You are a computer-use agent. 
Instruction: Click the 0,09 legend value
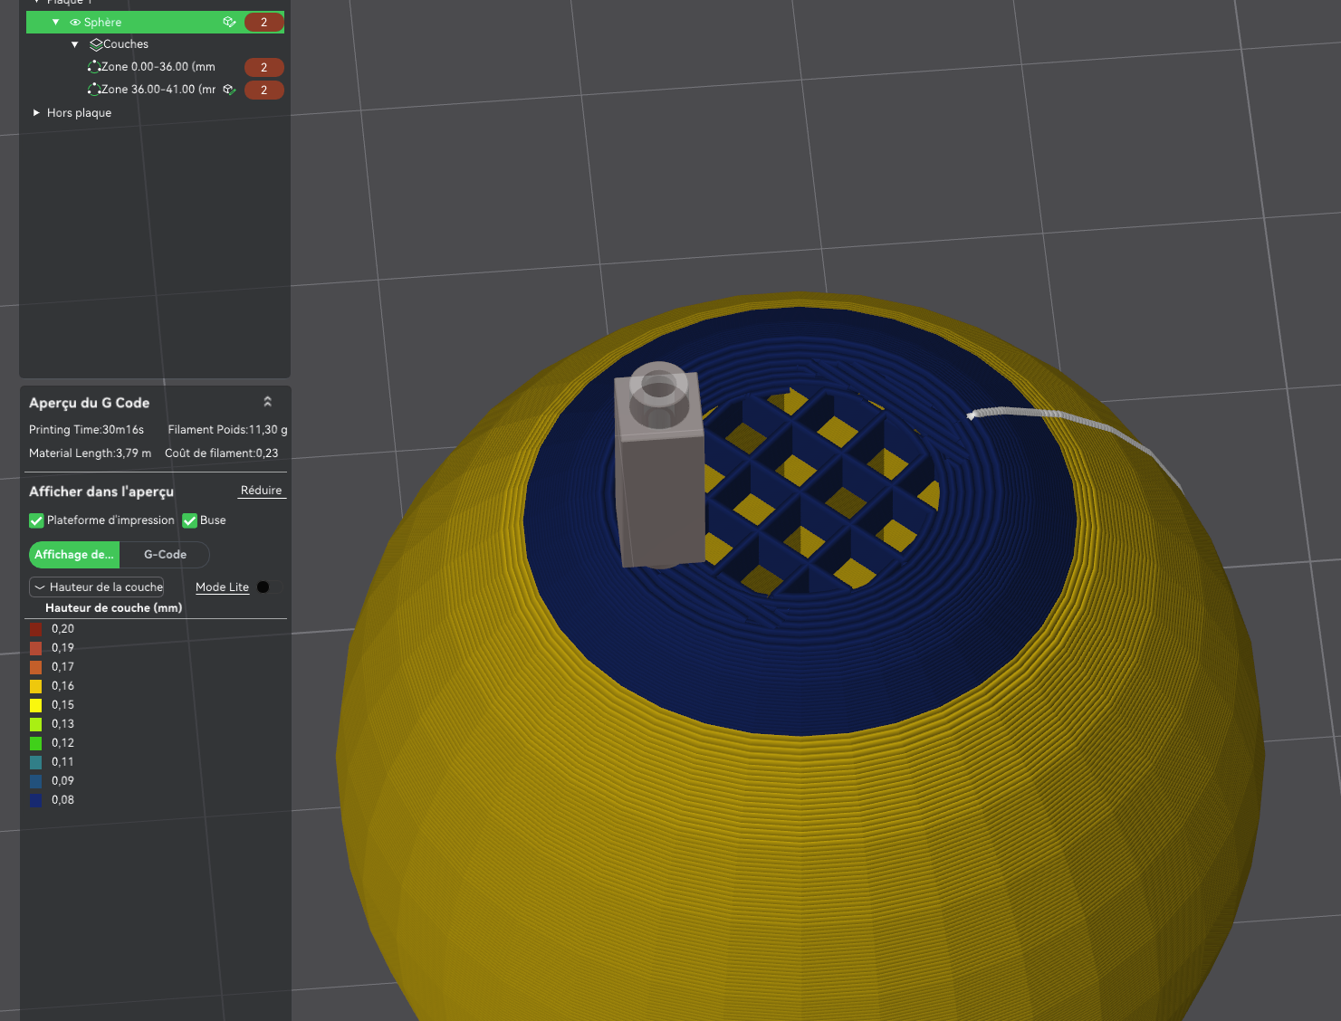point(62,781)
